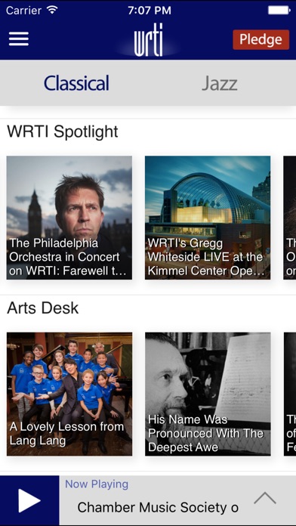296x526 pixels.
Task: Tap the Now Playing label
Action: (x=97, y=484)
